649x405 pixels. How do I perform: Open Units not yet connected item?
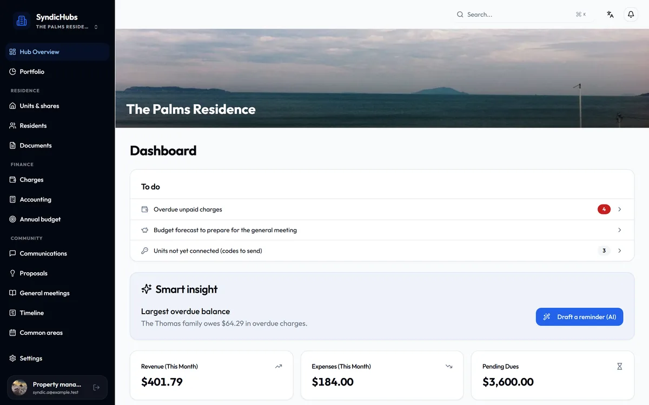pos(382,251)
